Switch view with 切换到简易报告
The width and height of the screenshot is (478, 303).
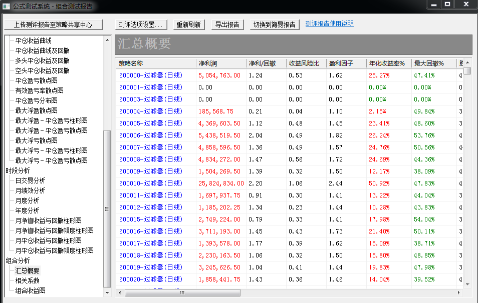pyautogui.click(x=275, y=24)
